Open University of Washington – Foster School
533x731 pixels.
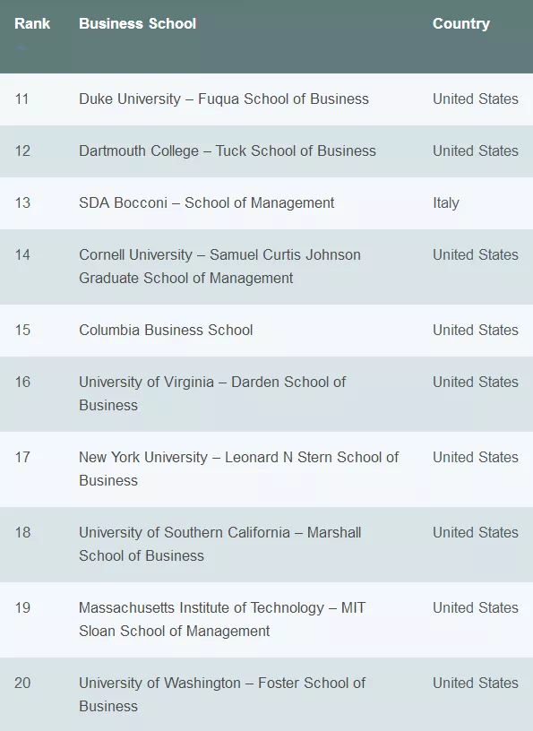click(x=222, y=694)
